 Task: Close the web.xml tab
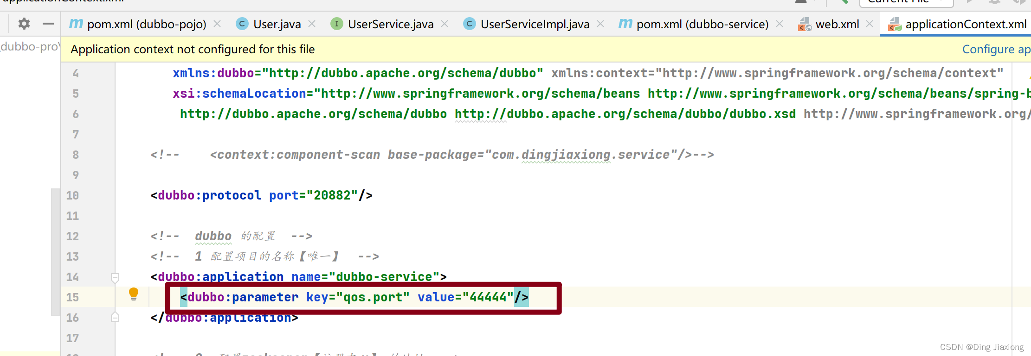point(870,24)
